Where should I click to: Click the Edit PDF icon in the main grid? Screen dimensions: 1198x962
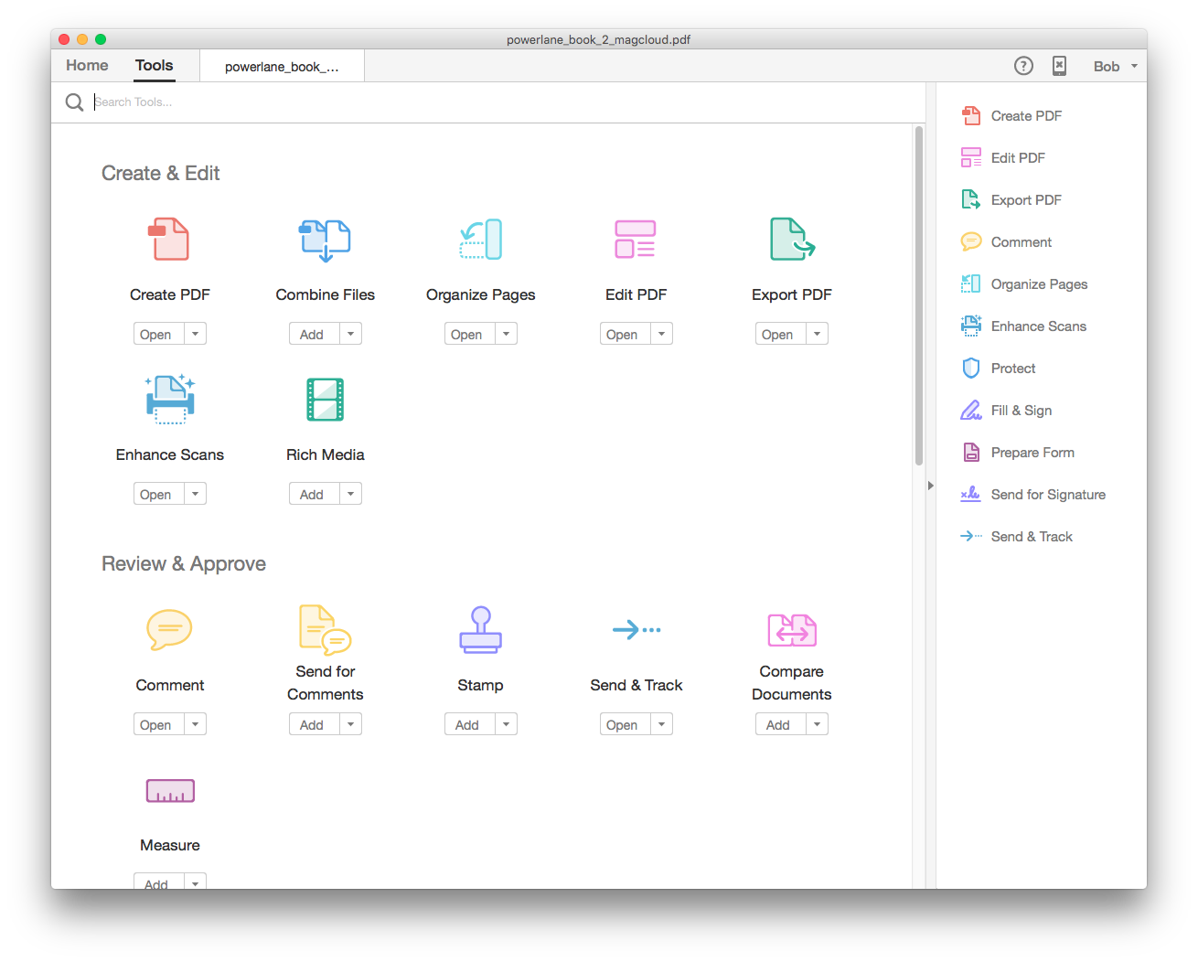point(636,240)
